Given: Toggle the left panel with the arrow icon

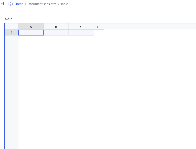Looking at the screenshot, I should [x=3, y=4].
